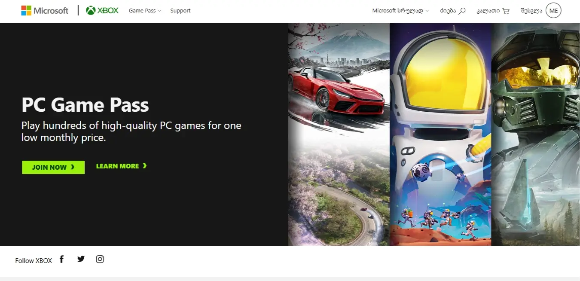
Task: Open the Xbox Twitter icon
Action: point(81,259)
